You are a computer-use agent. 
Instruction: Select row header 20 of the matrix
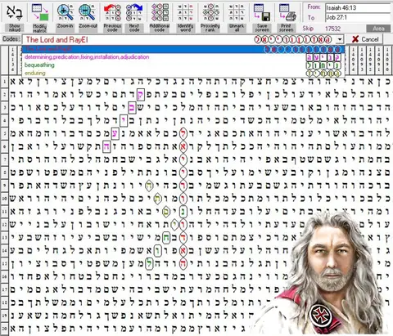4,329
